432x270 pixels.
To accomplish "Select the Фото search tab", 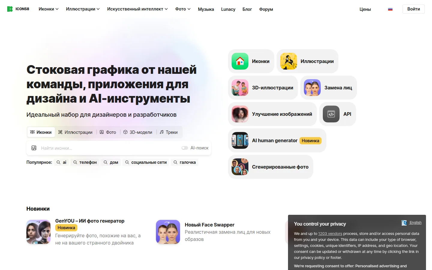I will (x=108, y=132).
